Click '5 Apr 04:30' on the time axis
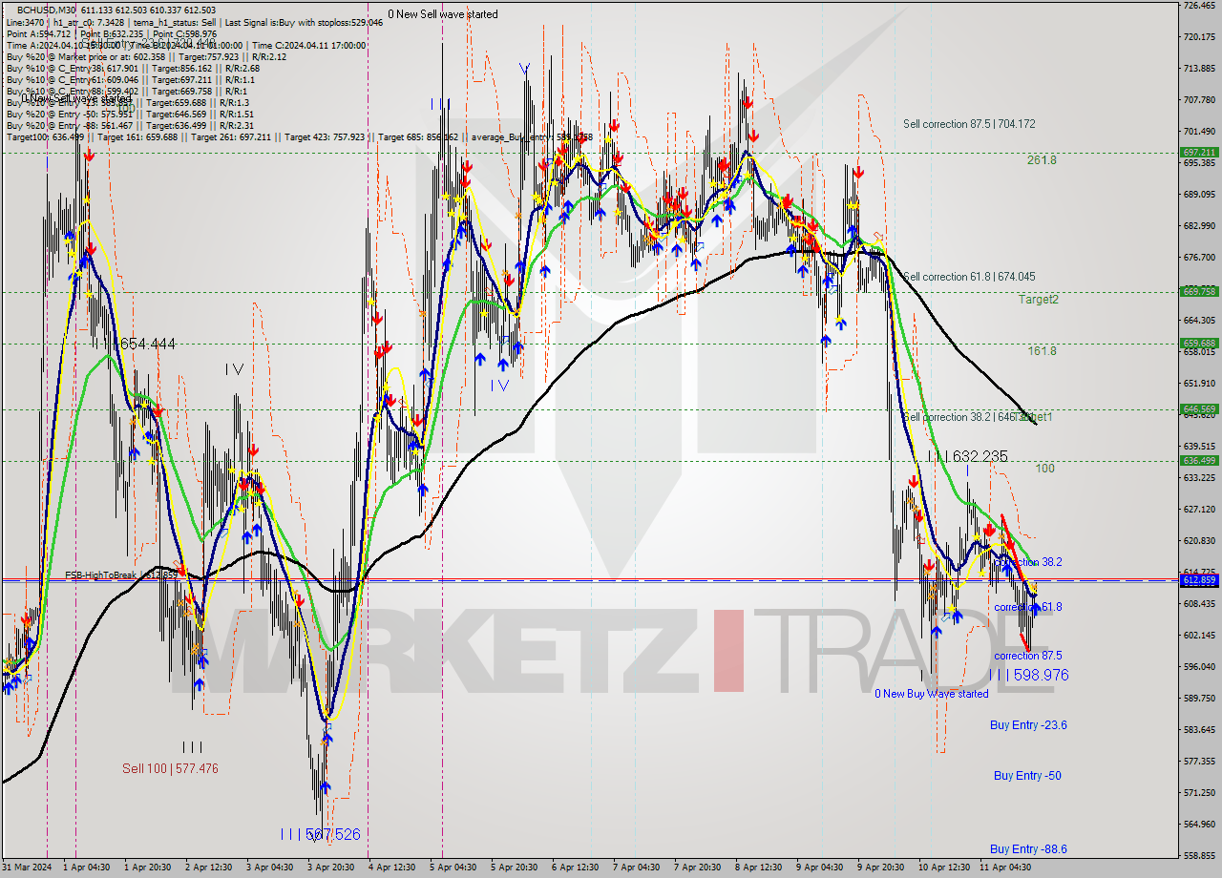The image size is (1222, 878). pyautogui.click(x=453, y=868)
